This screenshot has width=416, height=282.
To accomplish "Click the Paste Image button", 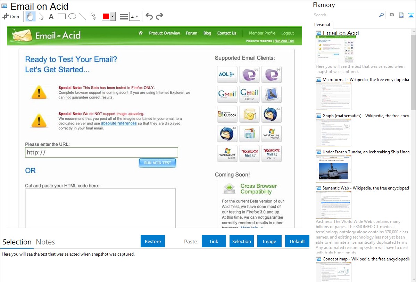I will tap(269, 241).
